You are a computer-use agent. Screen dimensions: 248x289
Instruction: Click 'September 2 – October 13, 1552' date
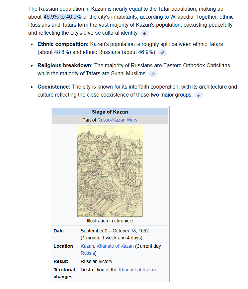tap(115, 231)
